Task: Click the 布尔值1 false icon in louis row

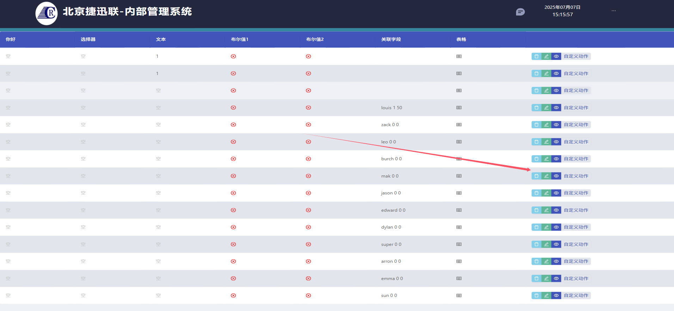Action: (x=233, y=108)
